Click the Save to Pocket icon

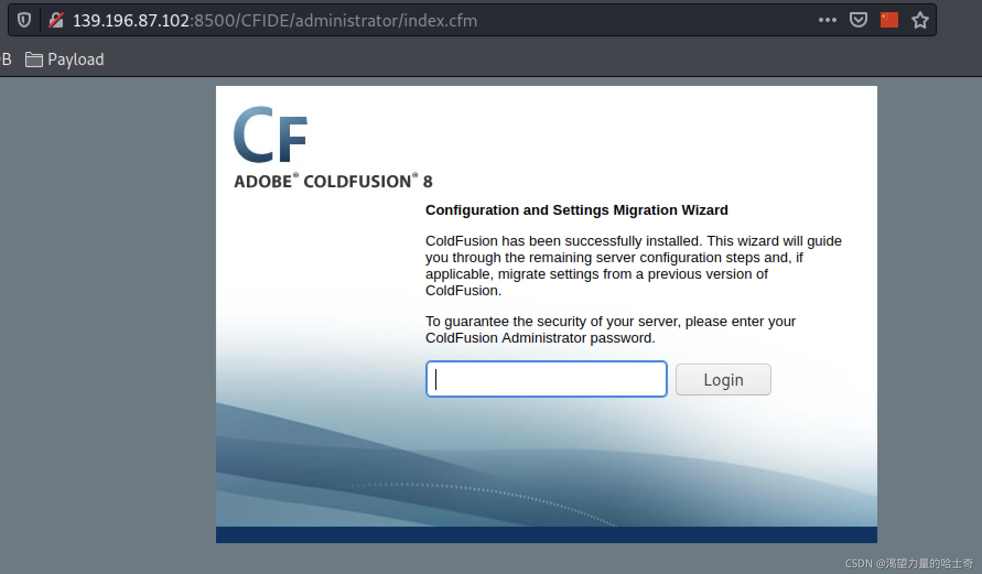click(858, 20)
